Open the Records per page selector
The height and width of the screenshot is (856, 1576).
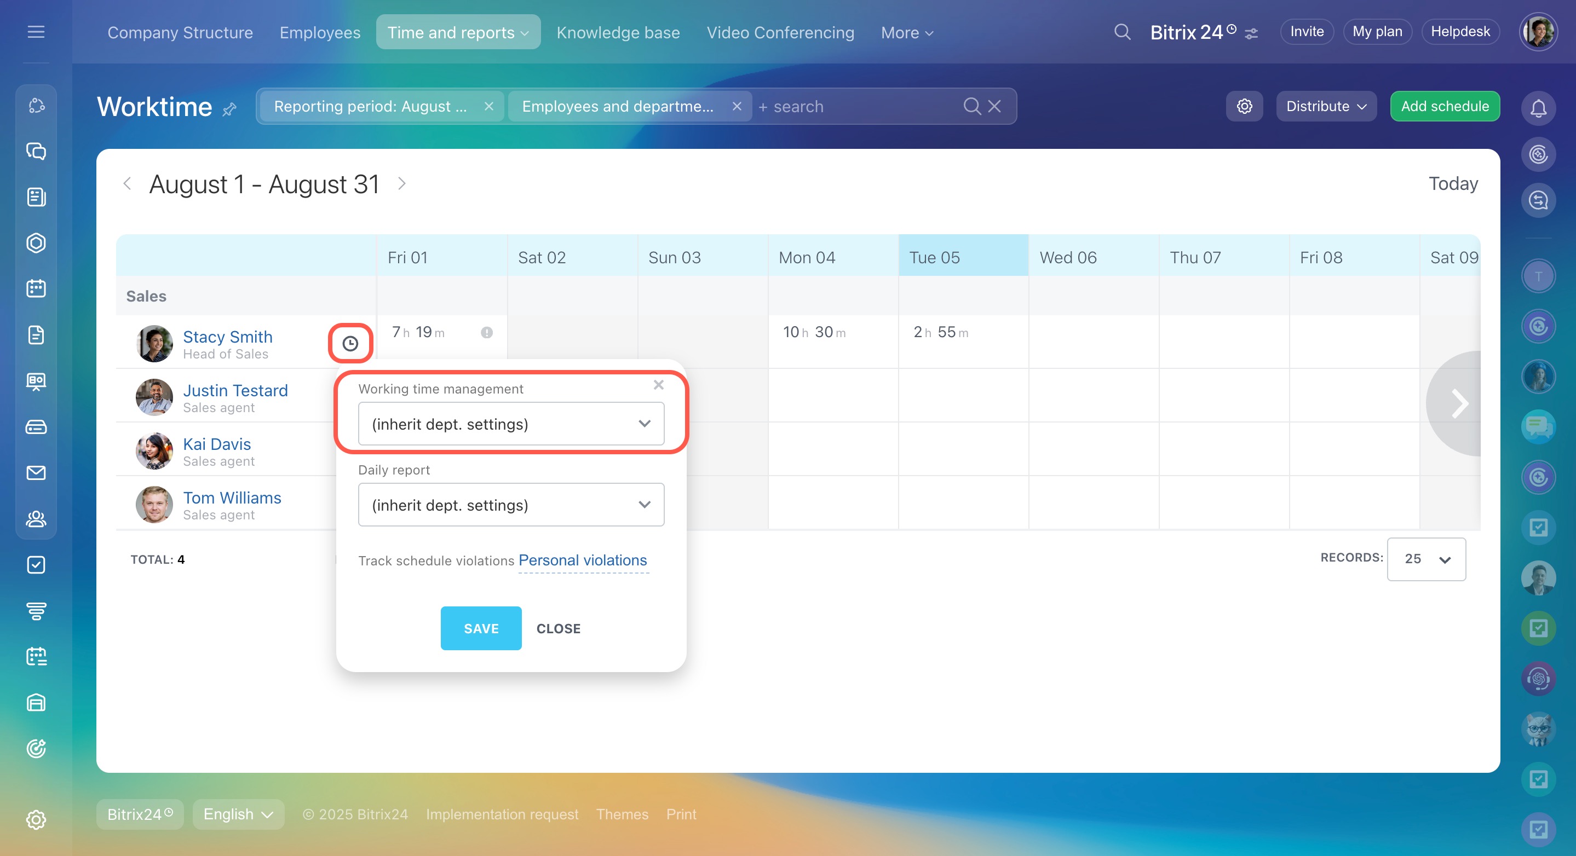[x=1425, y=559]
